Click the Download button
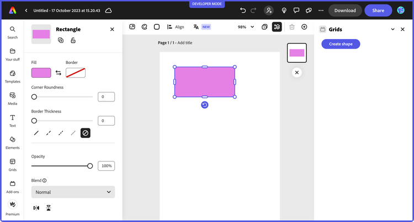This screenshot has width=414, height=222. tap(345, 10)
